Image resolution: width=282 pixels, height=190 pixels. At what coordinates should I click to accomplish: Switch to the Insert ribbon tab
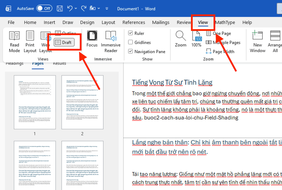[49, 22]
